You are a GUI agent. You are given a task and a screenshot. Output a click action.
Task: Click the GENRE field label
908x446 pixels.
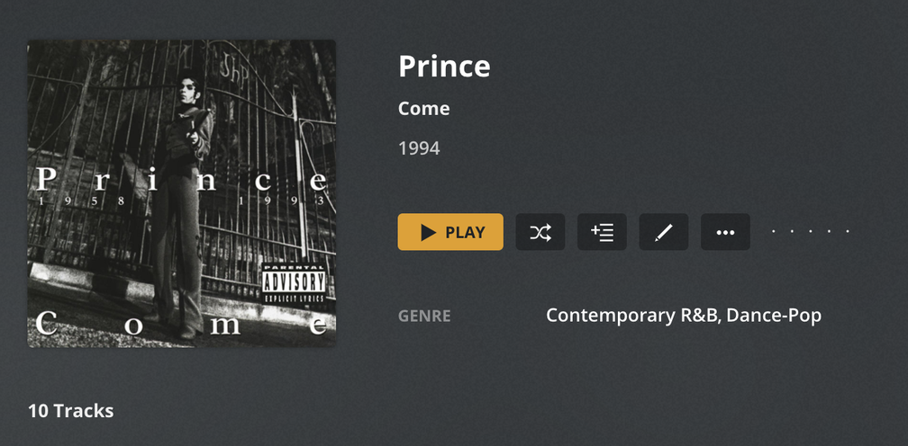(x=424, y=317)
